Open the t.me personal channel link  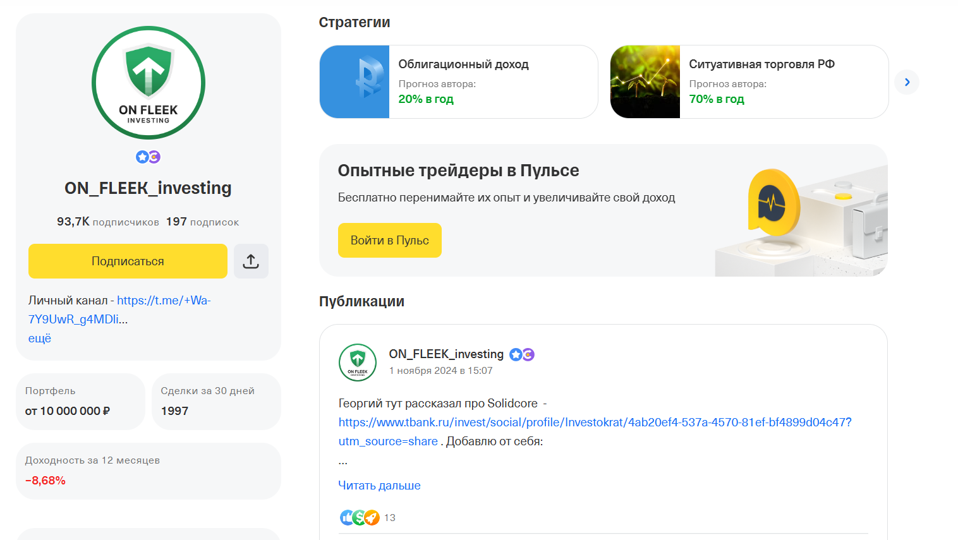119,309
